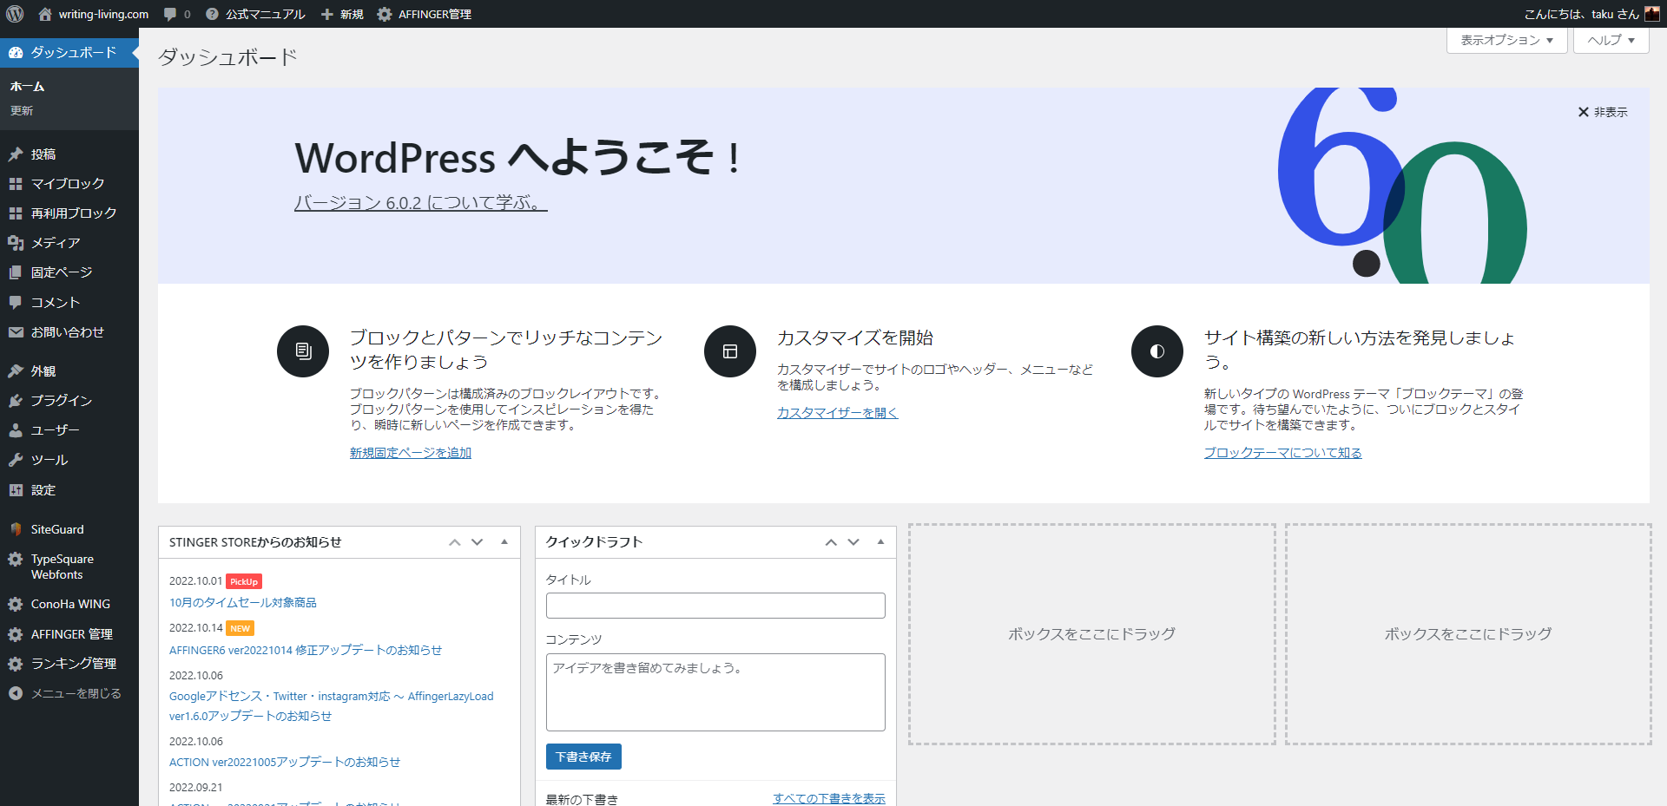The image size is (1667, 806).
Task: Click the SiteGuard shield icon
Action: coord(16,529)
